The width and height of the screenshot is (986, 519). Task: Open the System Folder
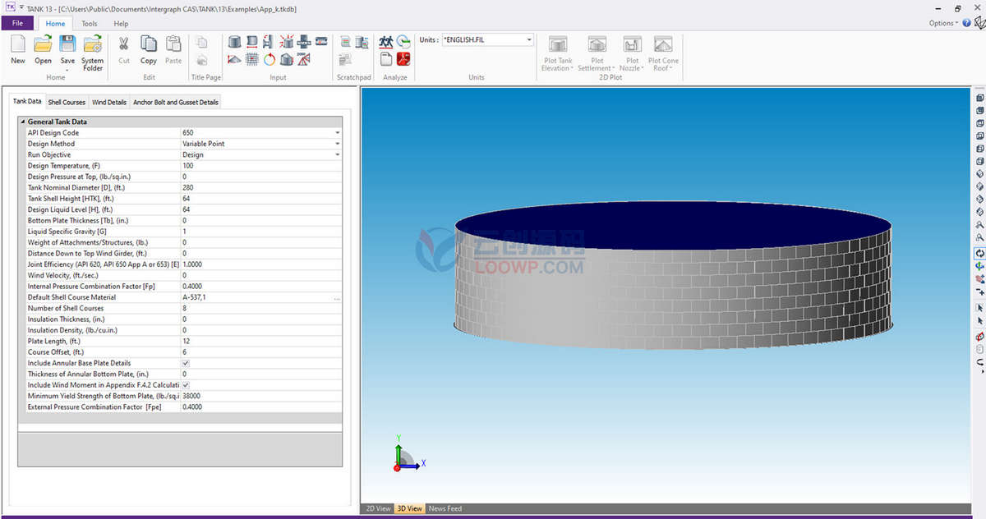coord(93,53)
